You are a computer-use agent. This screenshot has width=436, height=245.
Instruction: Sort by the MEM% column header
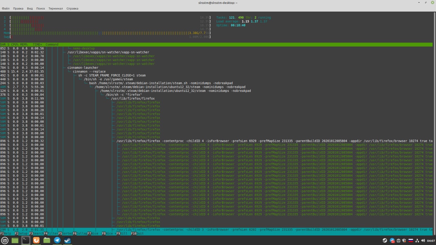[24, 45]
